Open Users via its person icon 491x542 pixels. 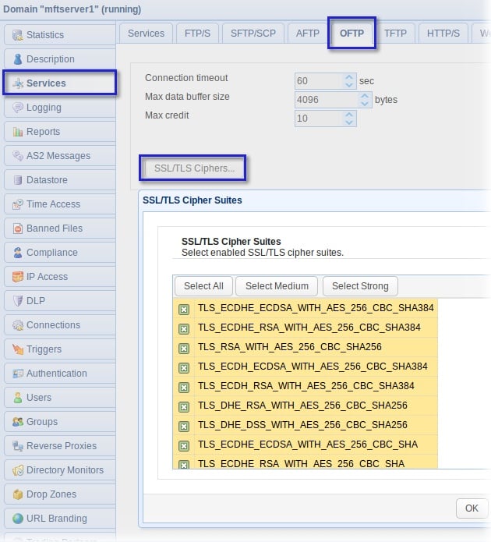point(17,398)
